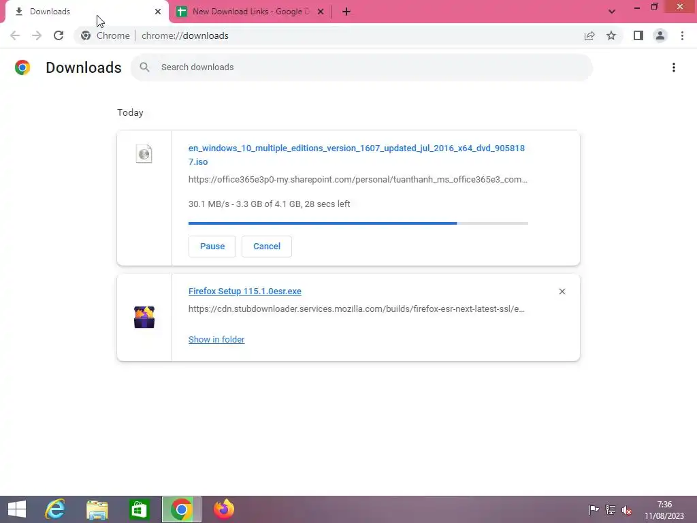Close the New Download Links tab
Screen dimensions: 697x523
321,12
